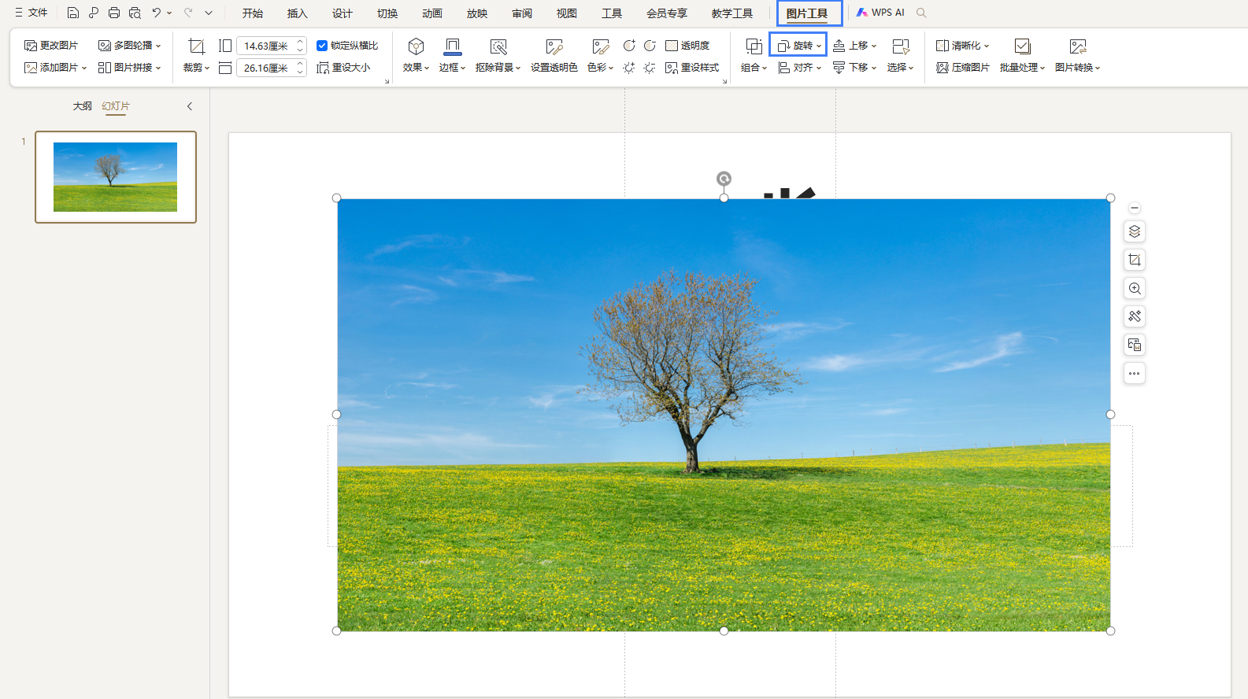
Task: Click the zoom magnifier floating icon
Action: pyautogui.click(x=1135, y=288)
